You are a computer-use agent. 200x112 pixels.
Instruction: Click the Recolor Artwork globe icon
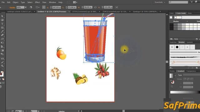click(x=31, y=7)
